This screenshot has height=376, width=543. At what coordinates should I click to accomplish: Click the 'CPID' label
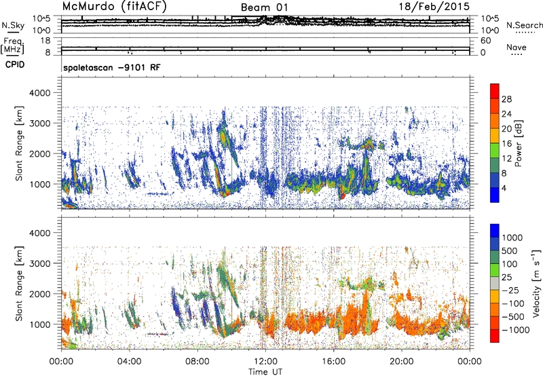15,64
